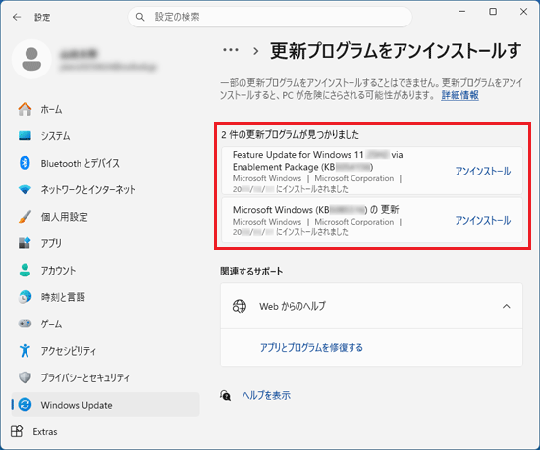Focus the 設定の検索 search box
Screen dimensions: 540x450
click(270, 17)
